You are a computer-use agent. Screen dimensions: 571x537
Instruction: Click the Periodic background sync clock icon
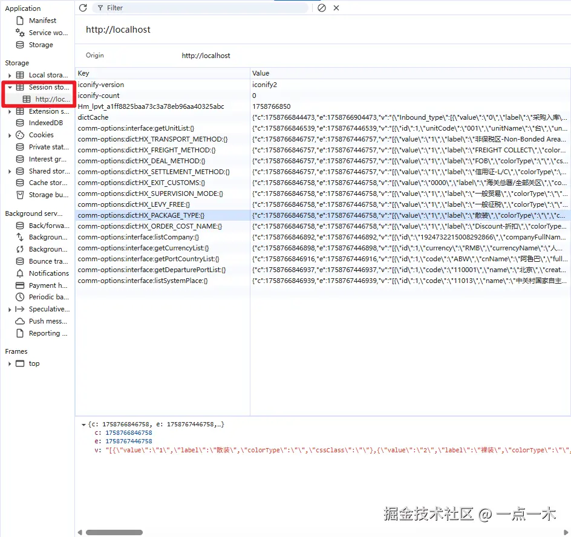tap(20, 297)
